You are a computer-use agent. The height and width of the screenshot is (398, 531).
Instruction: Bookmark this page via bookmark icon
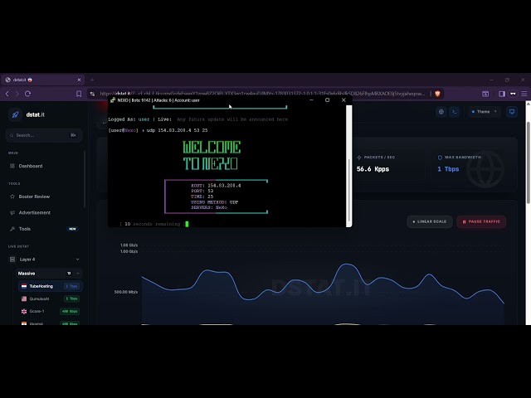(79, 94)
